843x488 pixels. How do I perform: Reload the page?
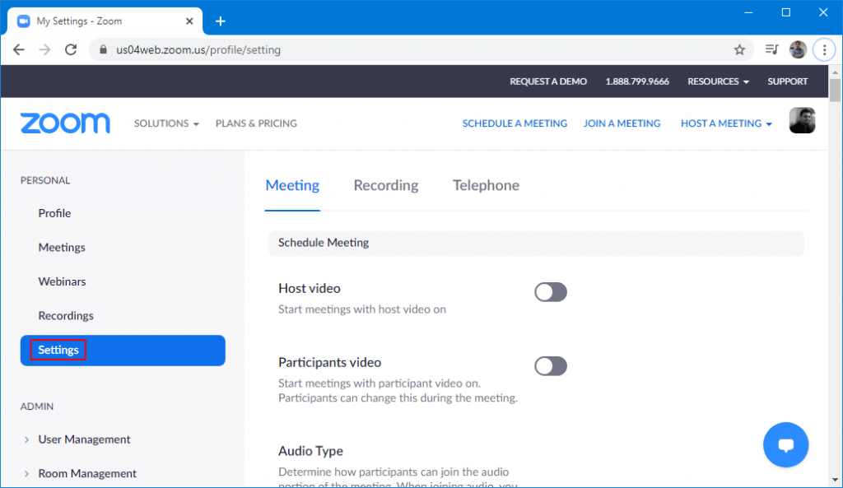[x=71, y=49]
